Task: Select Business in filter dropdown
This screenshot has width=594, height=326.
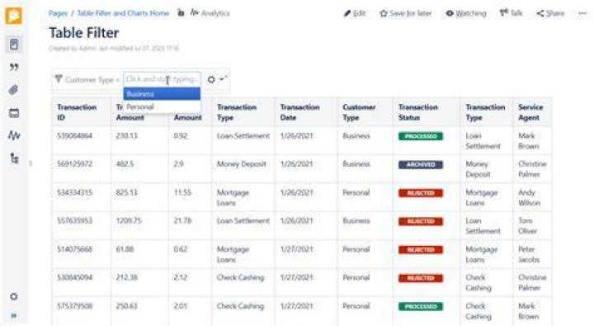Action: point(162,93)
